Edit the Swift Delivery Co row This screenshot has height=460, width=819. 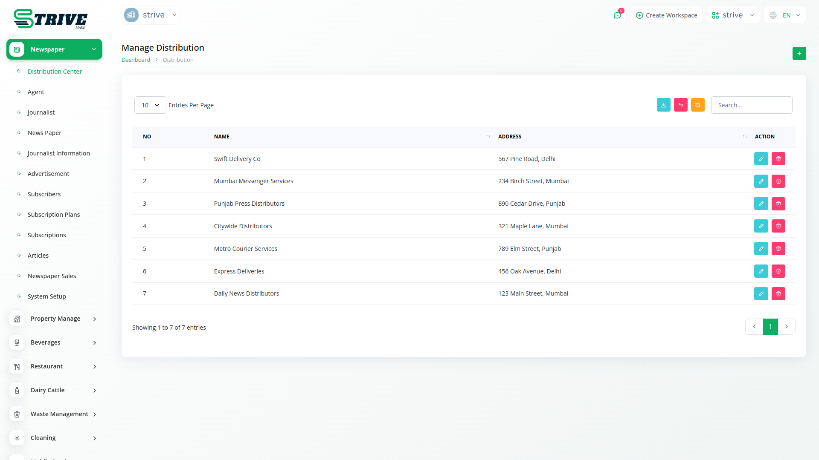pos(761,158)
